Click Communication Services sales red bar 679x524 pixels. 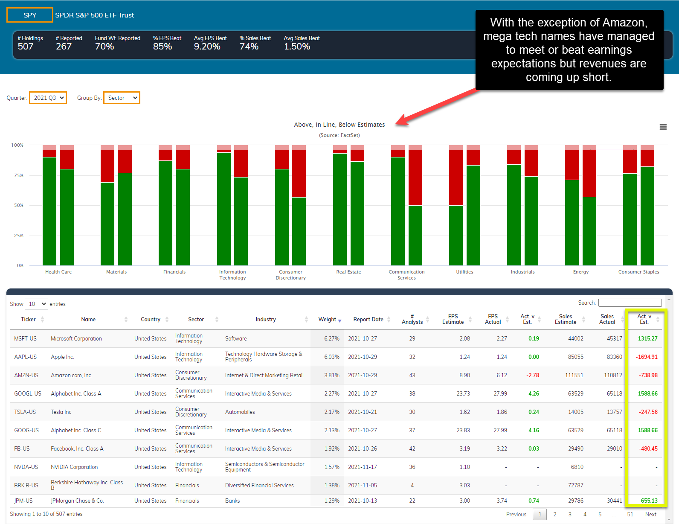click(x=415, y=178)
